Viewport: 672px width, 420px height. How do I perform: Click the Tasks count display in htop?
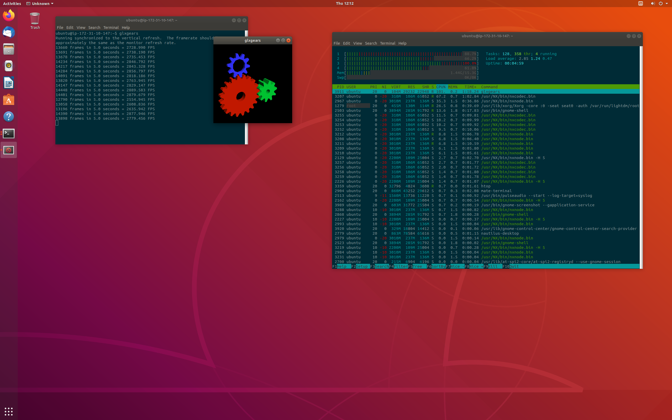pyautogui.click(x=519, y=54)
